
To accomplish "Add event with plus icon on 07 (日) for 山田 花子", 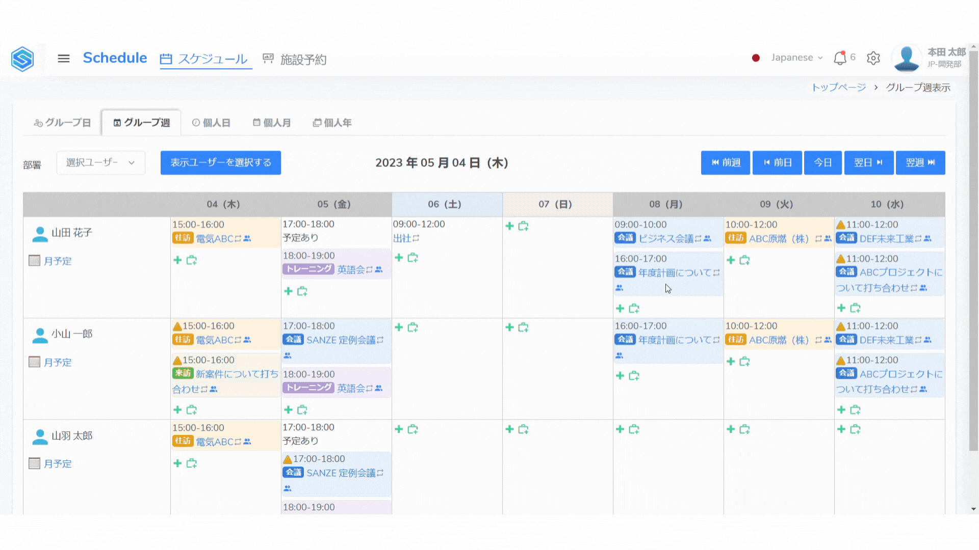I will (x=509, y=226).
